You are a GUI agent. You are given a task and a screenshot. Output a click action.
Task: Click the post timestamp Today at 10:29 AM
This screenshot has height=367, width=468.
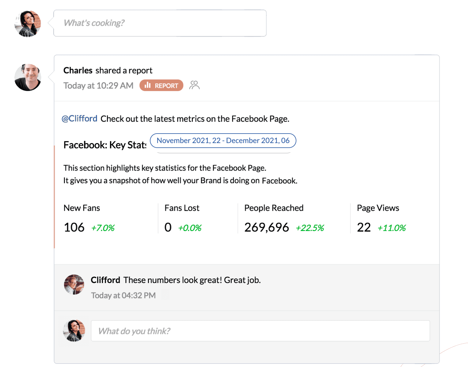coord(98,85)
